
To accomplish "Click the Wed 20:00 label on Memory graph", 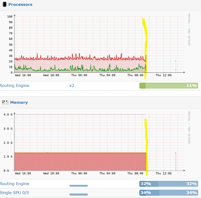I will click(51, 173).
